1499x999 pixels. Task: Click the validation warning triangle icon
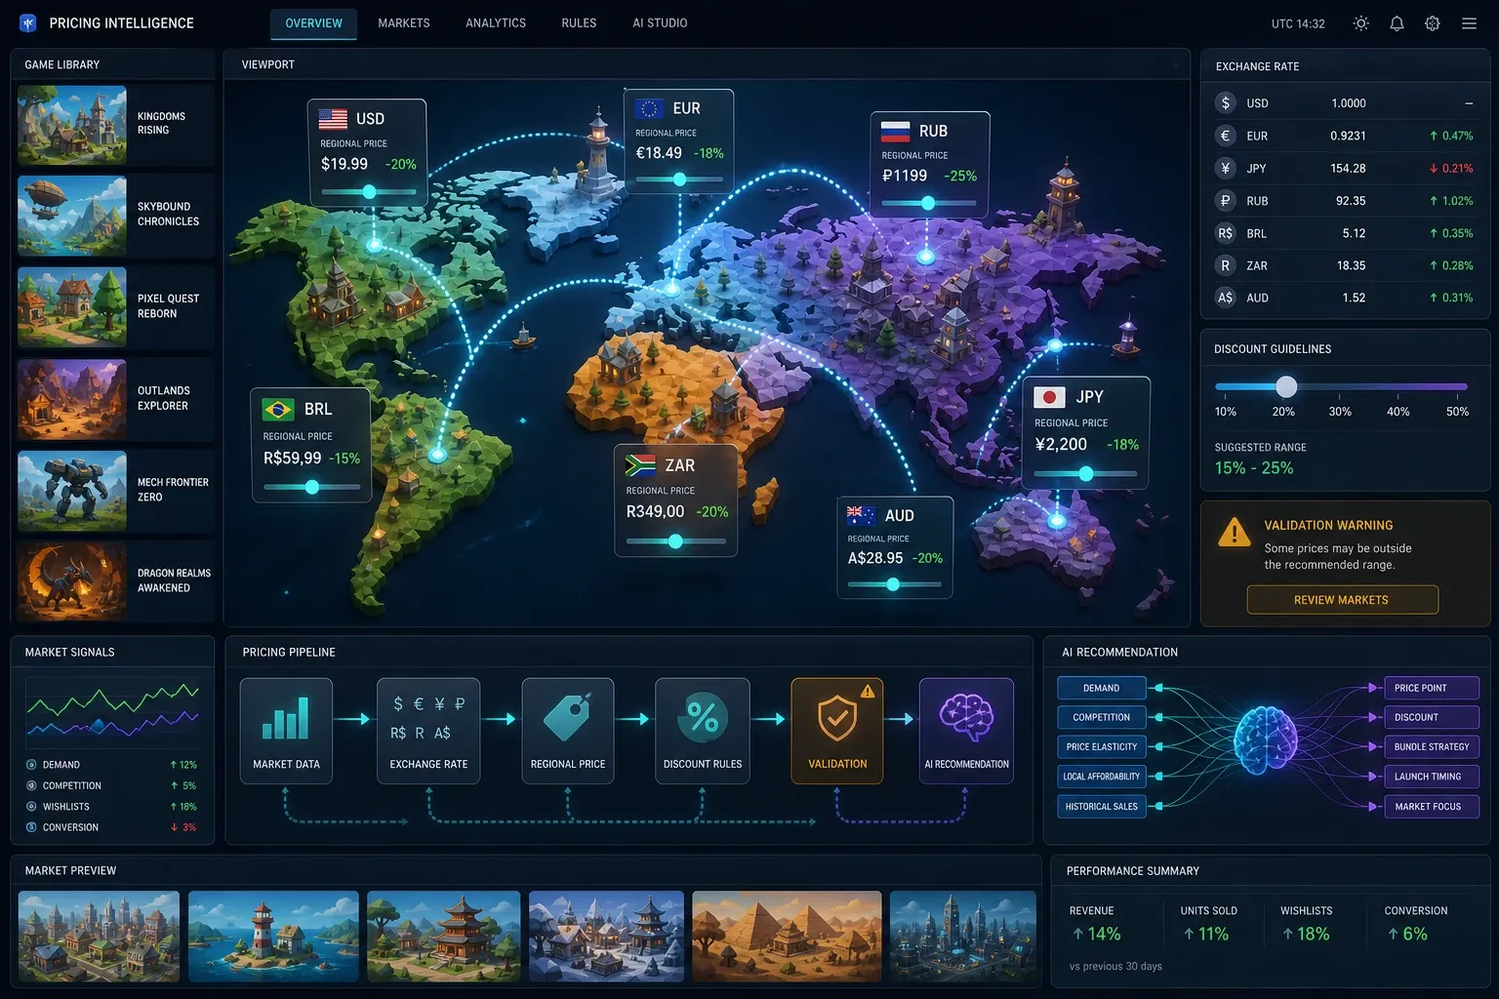click(1235, 533)
